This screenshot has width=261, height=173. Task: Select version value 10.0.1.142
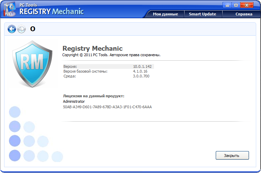(142, 67)
